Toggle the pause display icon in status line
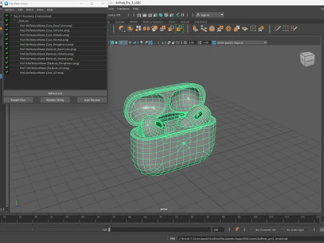 pyautogui.click(x=182, y=15)
